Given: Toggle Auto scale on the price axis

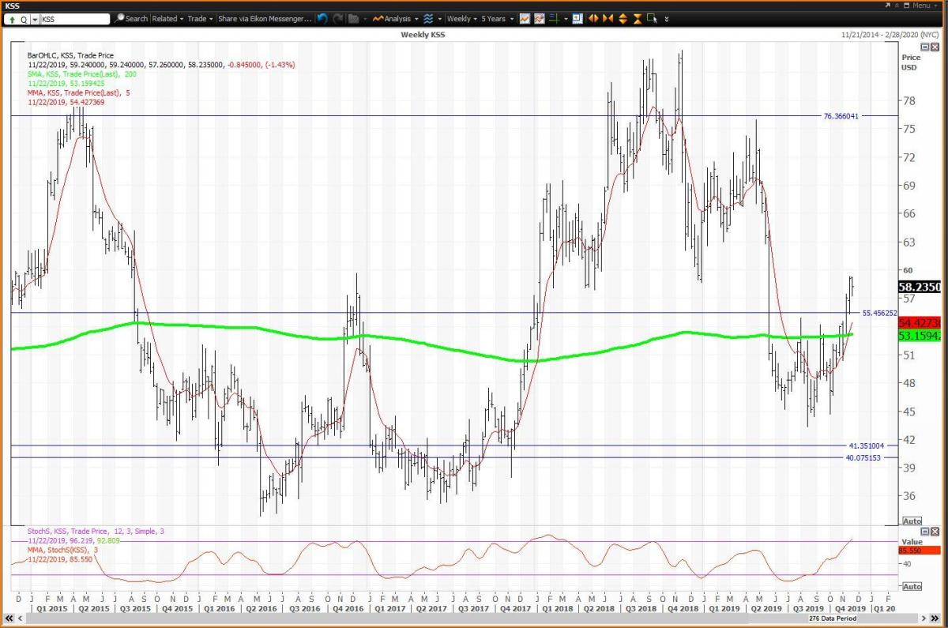Looking at the screenshot, I should point(911,521).
